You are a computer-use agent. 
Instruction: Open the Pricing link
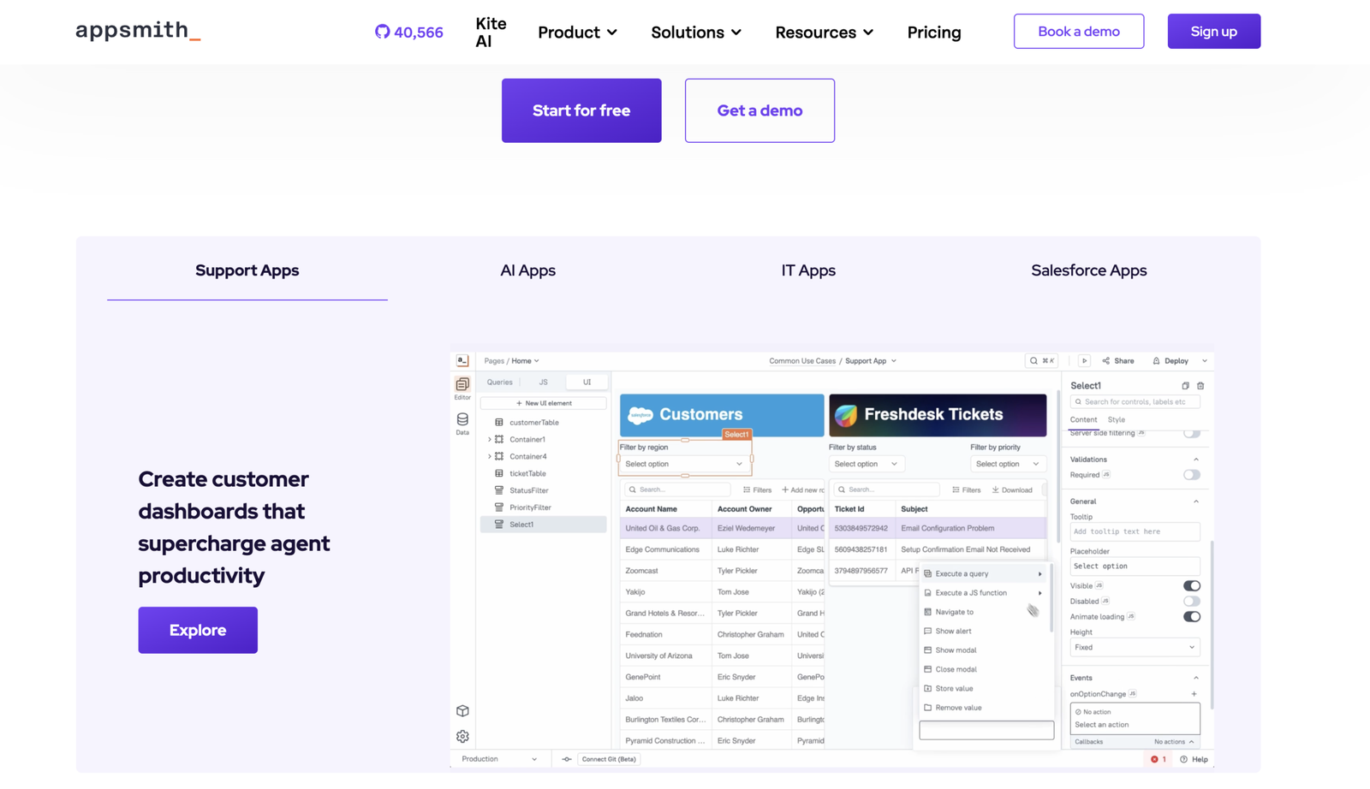click(x=934, y=33)
